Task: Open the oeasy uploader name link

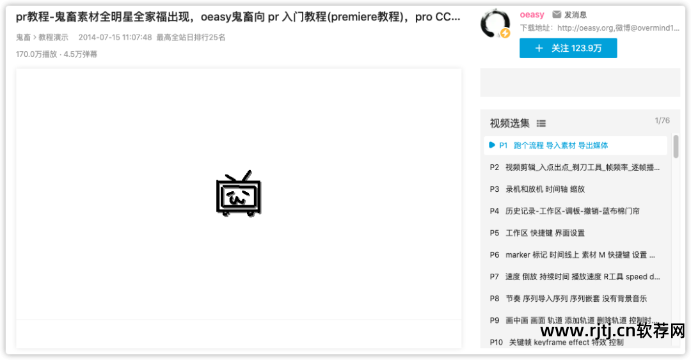Action: [x=532, y=15]
